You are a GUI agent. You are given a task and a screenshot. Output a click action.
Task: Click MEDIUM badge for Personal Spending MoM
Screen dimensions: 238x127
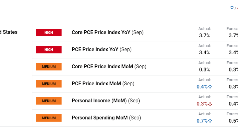click(x=49, y=118)
